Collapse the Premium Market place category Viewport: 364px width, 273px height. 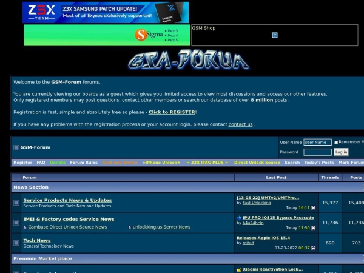pyautogui.click(x=363, y=258)
